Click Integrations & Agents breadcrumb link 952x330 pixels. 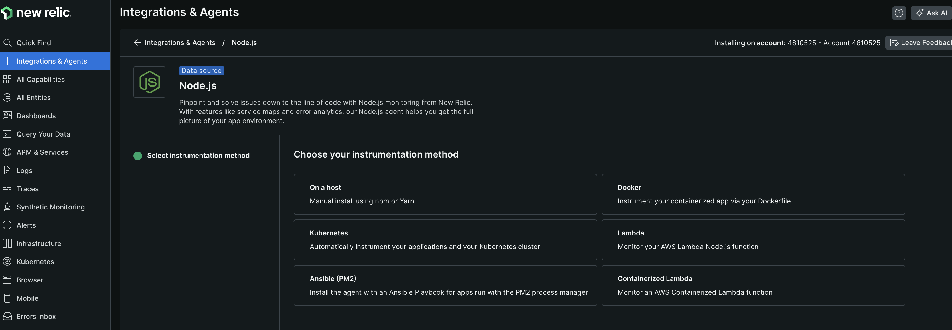180,42
